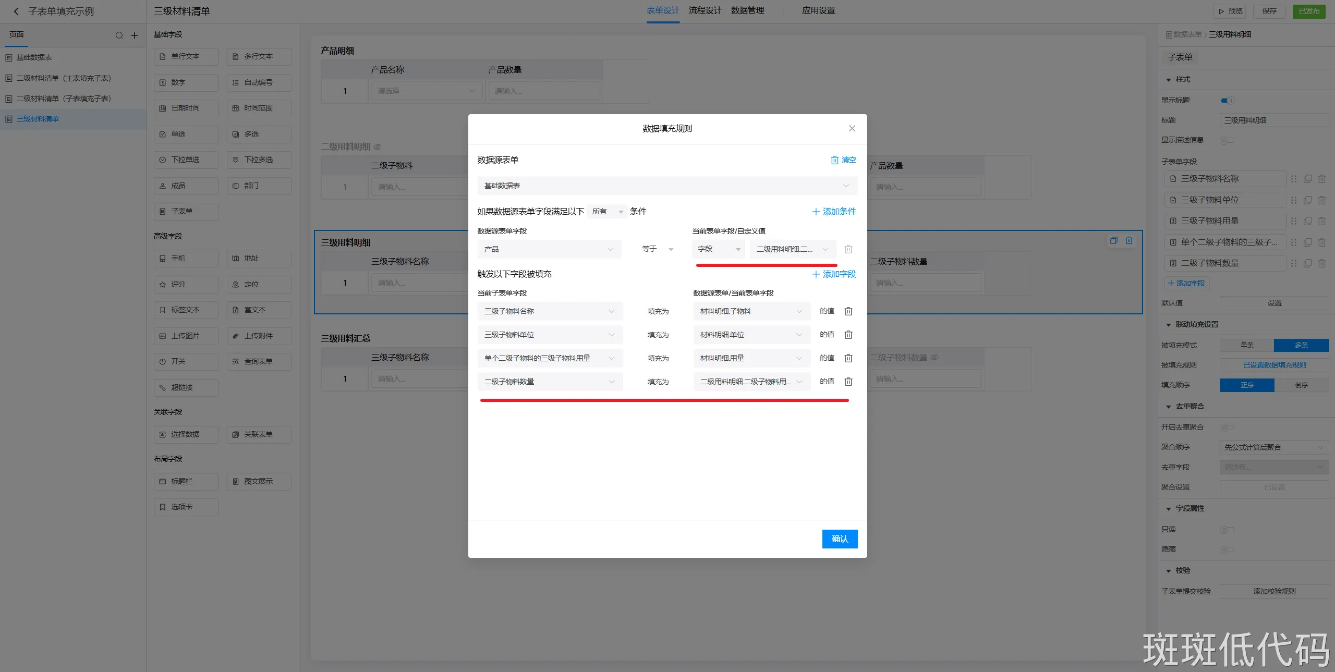Viewport: 1335px width, 672px height.
Task: Close the 数据填充规则 dialog
Action: coord(852,128)
